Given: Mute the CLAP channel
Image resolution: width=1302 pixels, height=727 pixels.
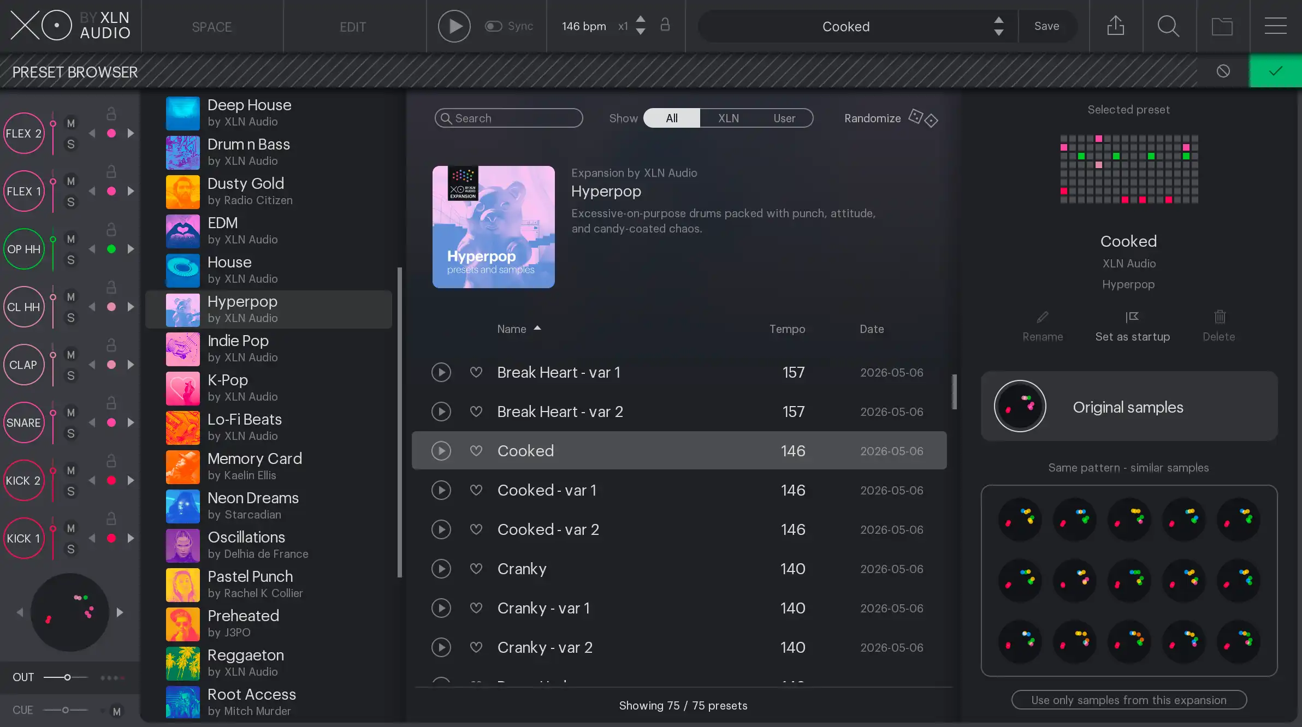Looking at the screenshot, I should coord(71,355).
